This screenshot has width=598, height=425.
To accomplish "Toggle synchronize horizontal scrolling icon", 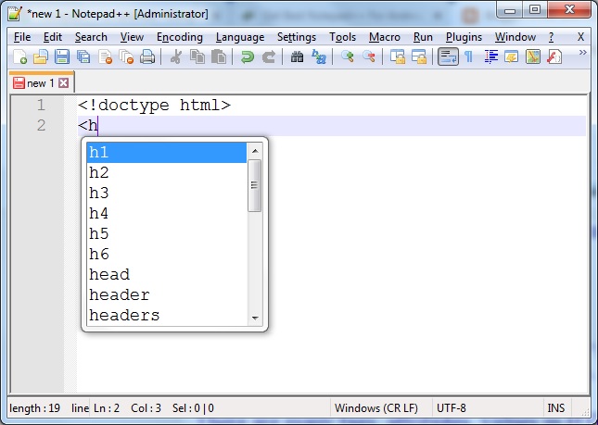I will pos(419,56).
